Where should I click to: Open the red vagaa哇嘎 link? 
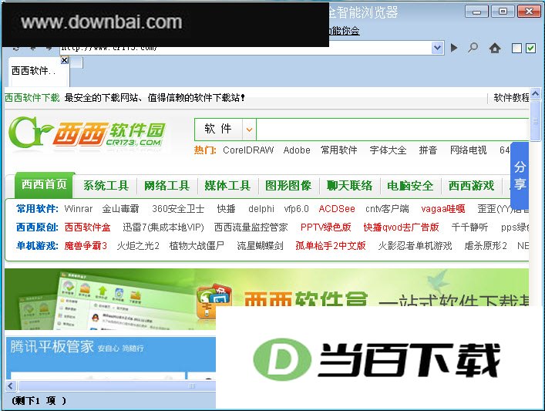[x=443, y=209]
